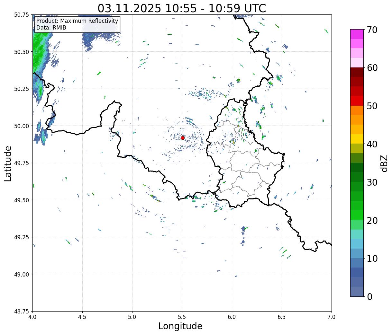Image resolution: width=392 pixels, height=334 pixels.
Task: Click longitude tick label 4.0
Action: click(32, 317)
